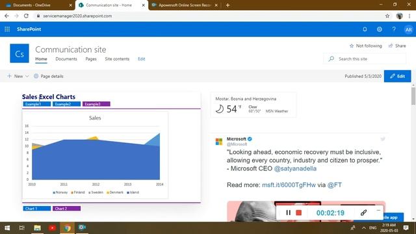Open the notifications bell in SharePoint header
Viewport: 416px width, 234px height.
(365, 29)
